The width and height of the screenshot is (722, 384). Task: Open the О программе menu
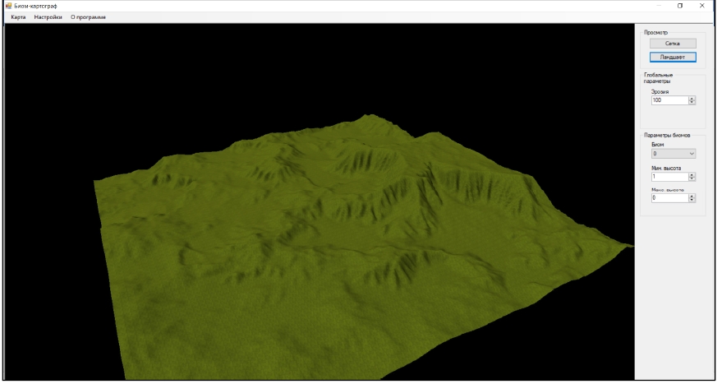tap(88, 17)
